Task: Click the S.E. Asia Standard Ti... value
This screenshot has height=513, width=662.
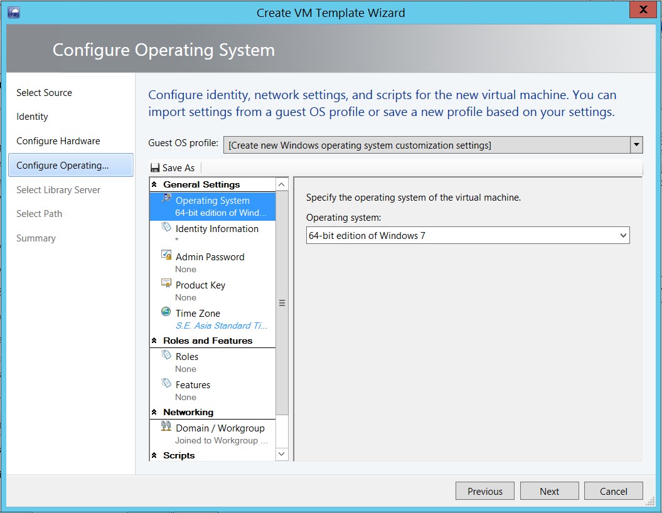Action: [x=222, y=325]
